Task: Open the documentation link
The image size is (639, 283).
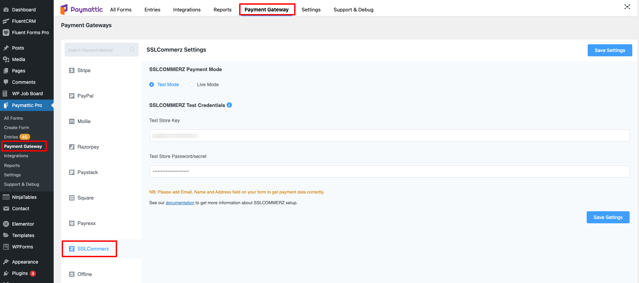Action: (180, 203)
